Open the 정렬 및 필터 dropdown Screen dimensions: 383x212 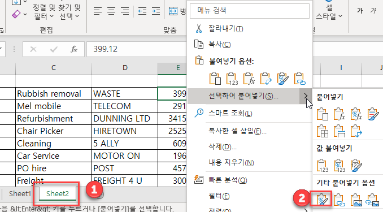43,12
